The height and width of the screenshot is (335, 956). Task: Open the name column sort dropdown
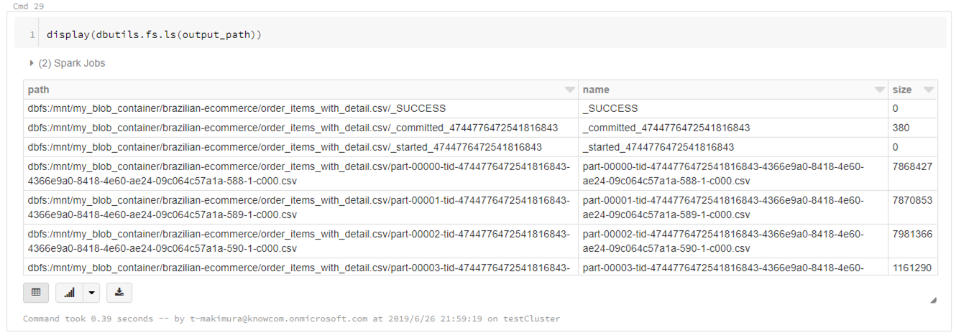pyautogui.click(x=879, y=90)
